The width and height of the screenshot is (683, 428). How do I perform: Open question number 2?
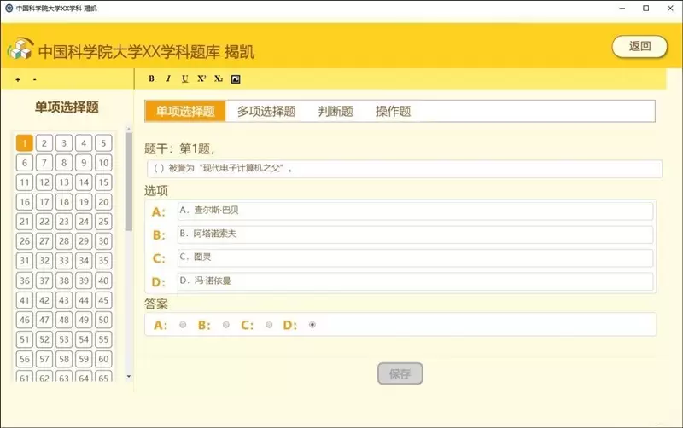point(44,143)
